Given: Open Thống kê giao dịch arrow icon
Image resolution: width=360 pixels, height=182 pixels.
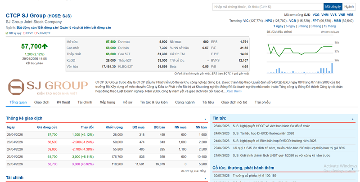Looking at the screenshot, I should click(205, 119).
